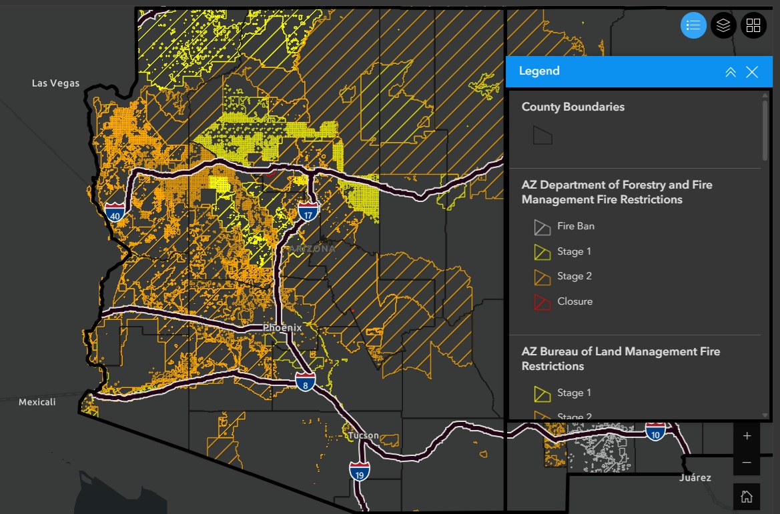Click the Las Vegas map label

[x=56, y=83]
